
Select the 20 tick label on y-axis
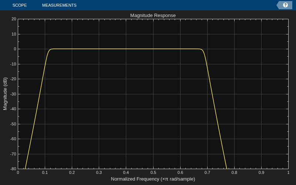coord(14,19)
